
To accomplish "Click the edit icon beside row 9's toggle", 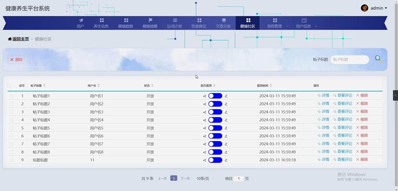I will click(226, 160).
